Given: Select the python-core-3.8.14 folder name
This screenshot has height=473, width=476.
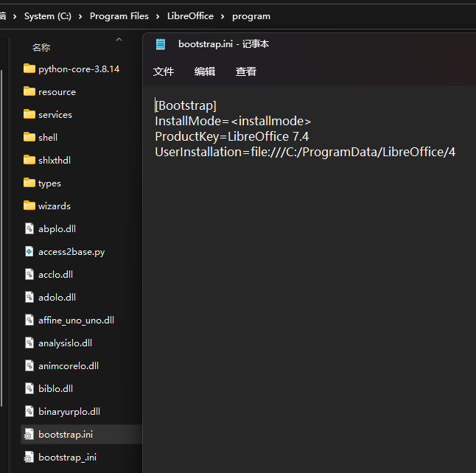Looking at the screenshot, I should coord(79,69).
